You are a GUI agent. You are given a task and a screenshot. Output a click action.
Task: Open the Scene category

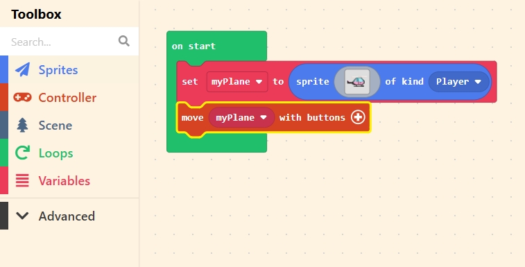(69, 126)
